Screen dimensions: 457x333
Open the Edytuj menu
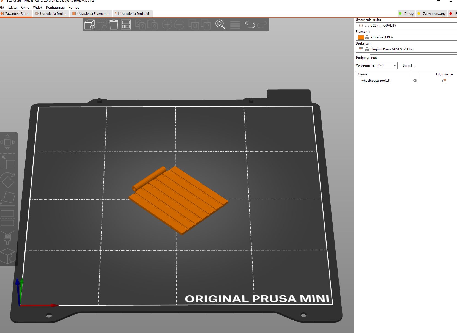pos(13,7)
